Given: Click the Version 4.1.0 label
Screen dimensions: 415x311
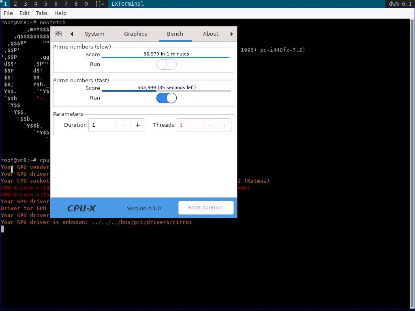Looking at the screenshot, I should coord(144,209).
